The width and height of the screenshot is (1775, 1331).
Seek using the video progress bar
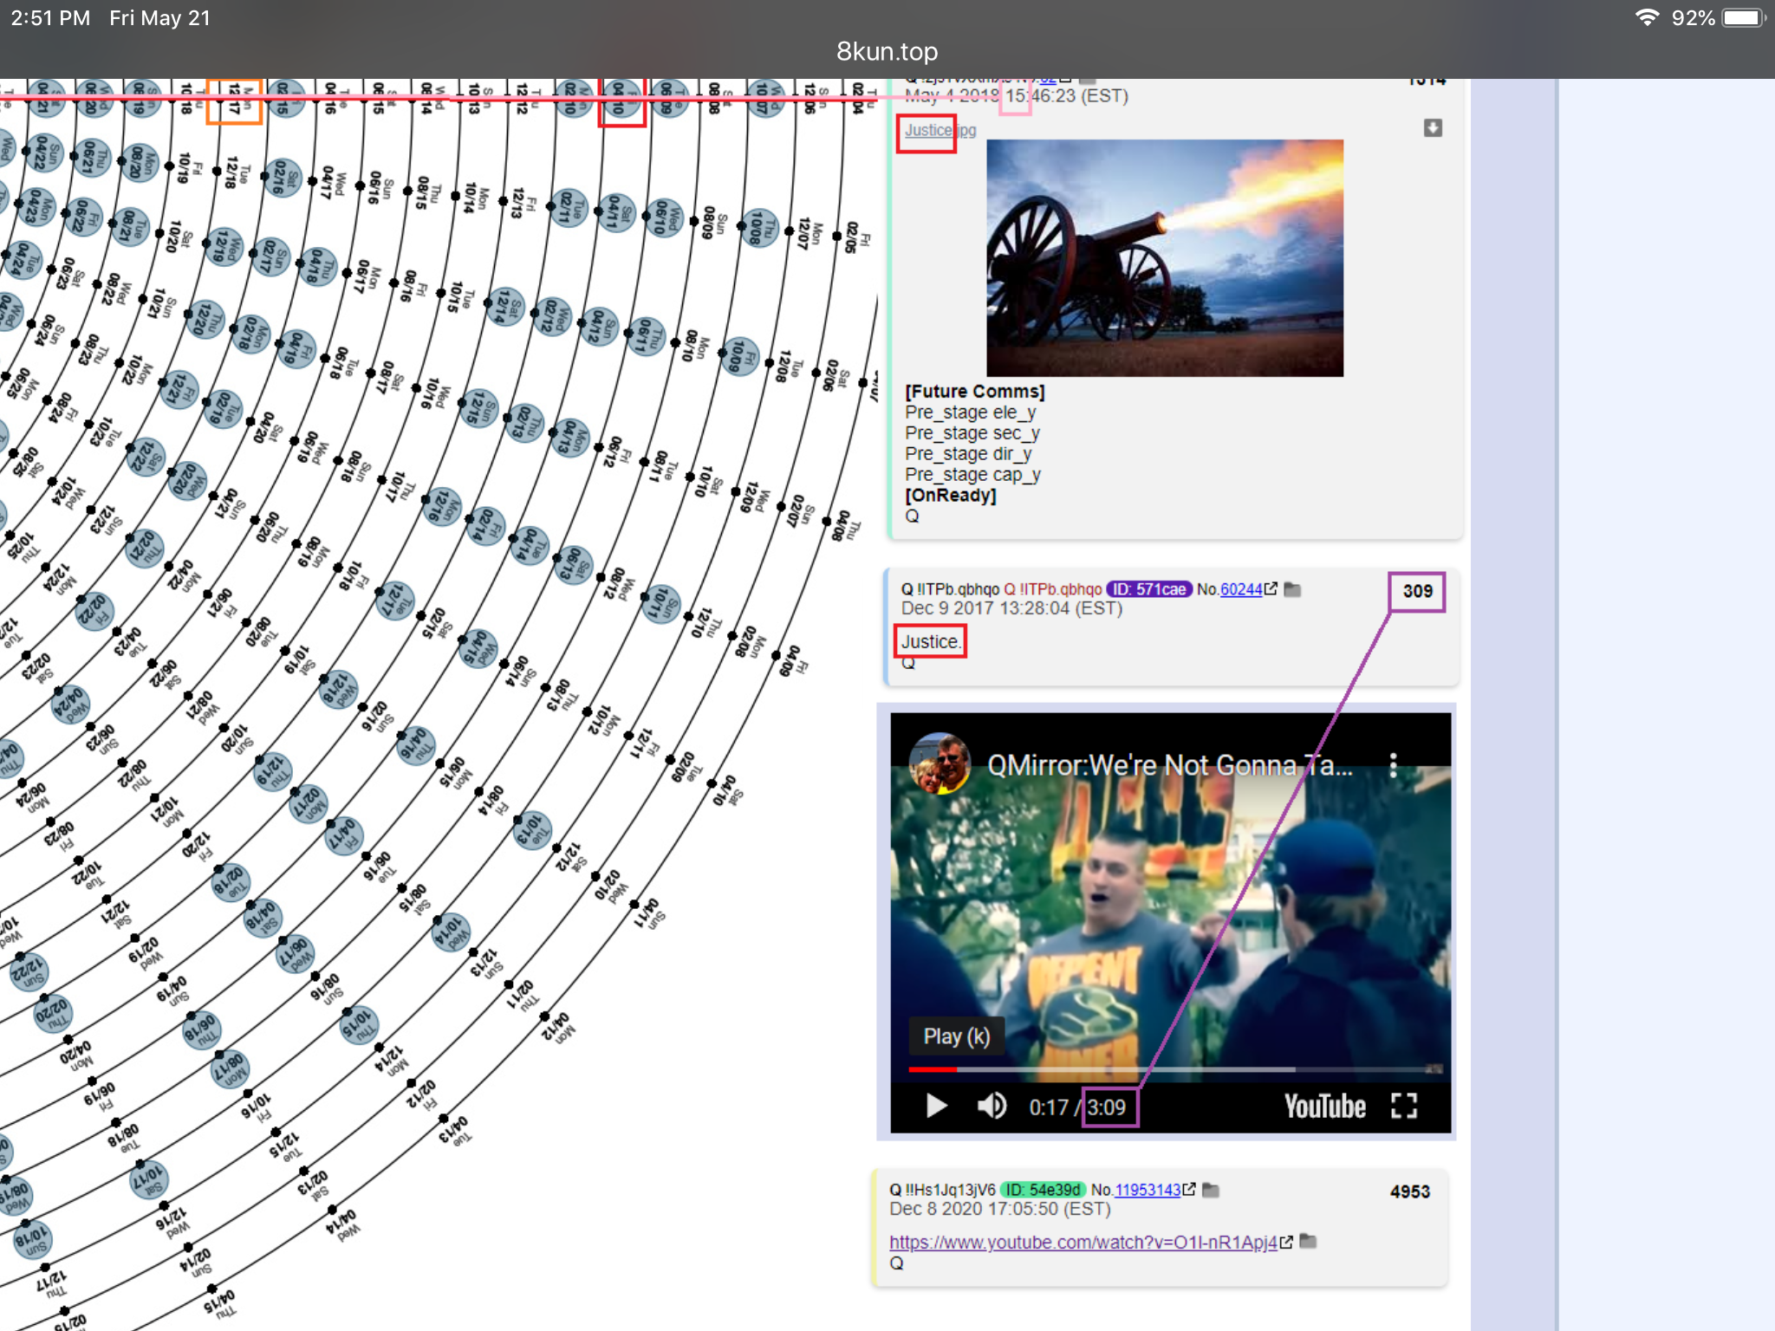tap(1175, 1069)
